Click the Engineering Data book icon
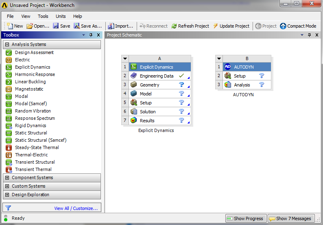This screenshot has width=323, height=225. [134, 76]
